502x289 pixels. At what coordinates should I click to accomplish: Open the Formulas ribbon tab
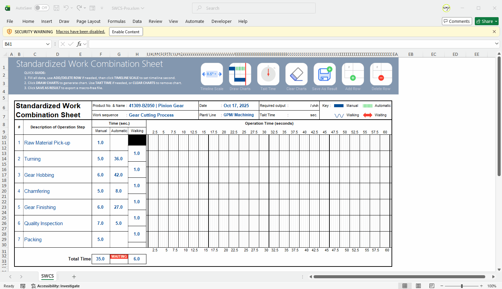pos(117,21)
